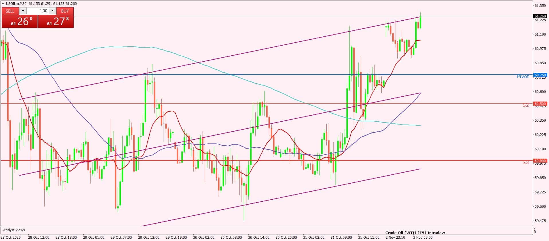Select the Pivot level label
The width and height of the screenshot is (549, 241).
tap(523, 77)
